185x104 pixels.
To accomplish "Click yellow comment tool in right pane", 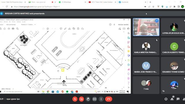I will (x=129, y=51).
